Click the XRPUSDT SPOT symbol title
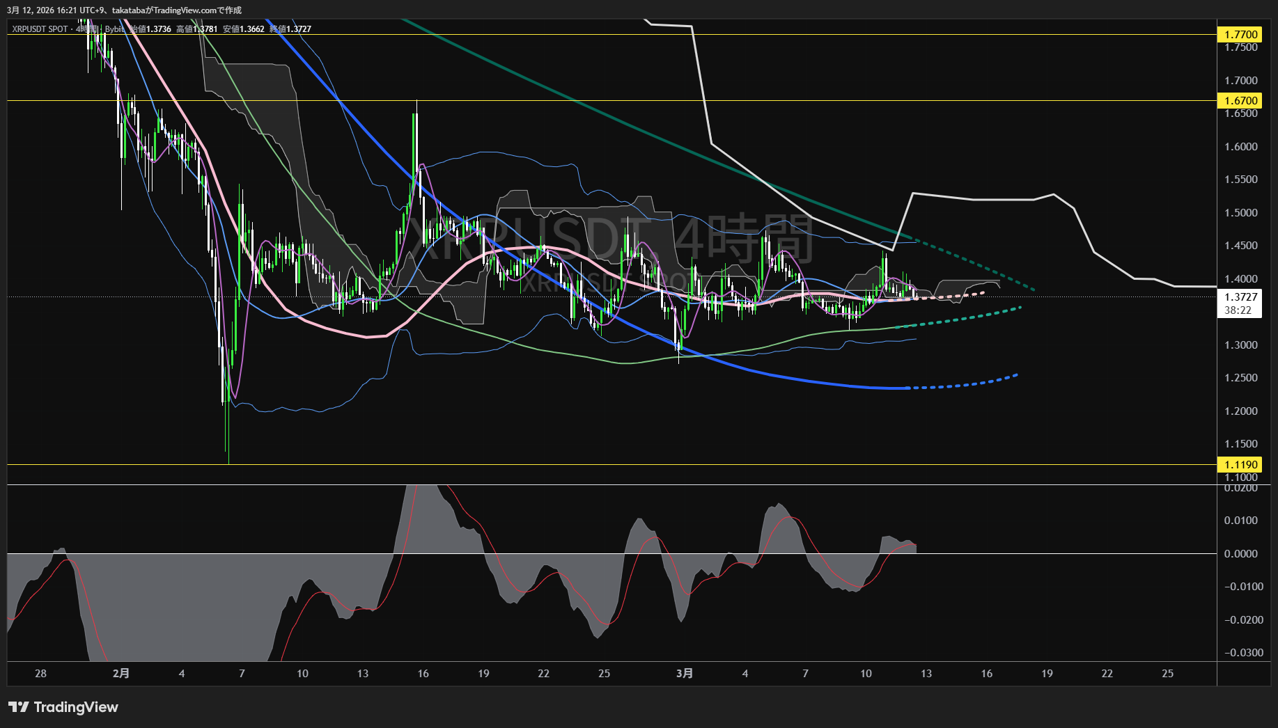The height and width of the screenshot is (728, 1278). (x=40, y=29)
